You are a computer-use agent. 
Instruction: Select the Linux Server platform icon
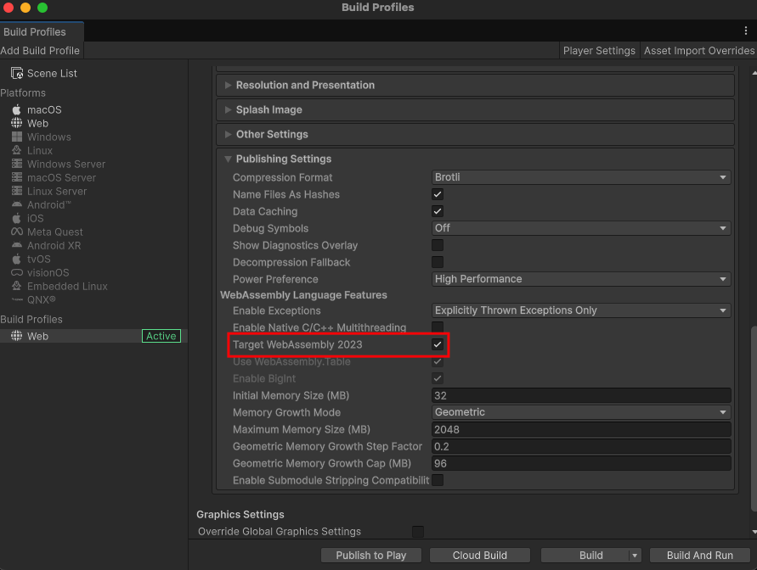[x=16, y=192]
